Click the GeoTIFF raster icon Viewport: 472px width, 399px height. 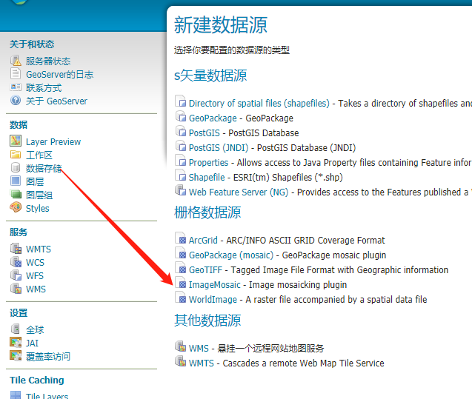pos(181,269)
